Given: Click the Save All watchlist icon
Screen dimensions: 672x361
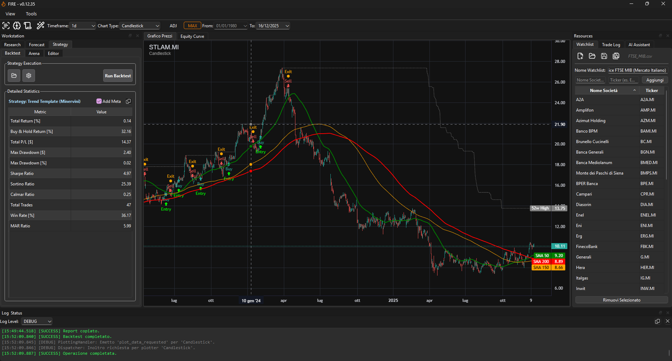Looking at the screenshot, I should pyautogui.click(x=616, y=56).
